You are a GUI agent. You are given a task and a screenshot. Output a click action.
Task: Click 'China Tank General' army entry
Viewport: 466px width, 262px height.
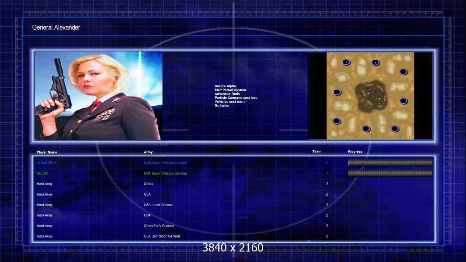[159, 226]
